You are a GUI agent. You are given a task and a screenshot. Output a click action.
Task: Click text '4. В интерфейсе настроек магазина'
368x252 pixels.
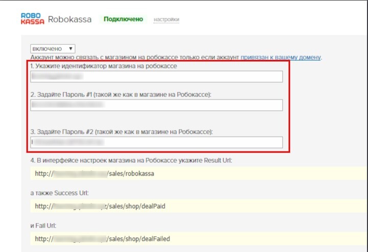(x=87, y=160)
